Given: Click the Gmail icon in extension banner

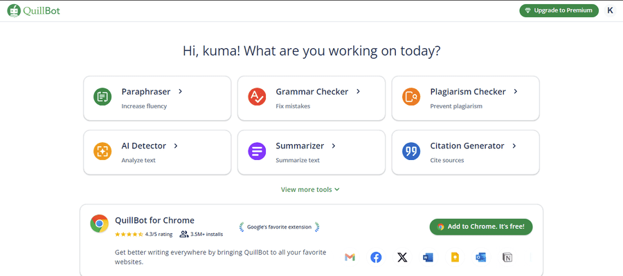Looking at the screenshot, I should [350, 257].
